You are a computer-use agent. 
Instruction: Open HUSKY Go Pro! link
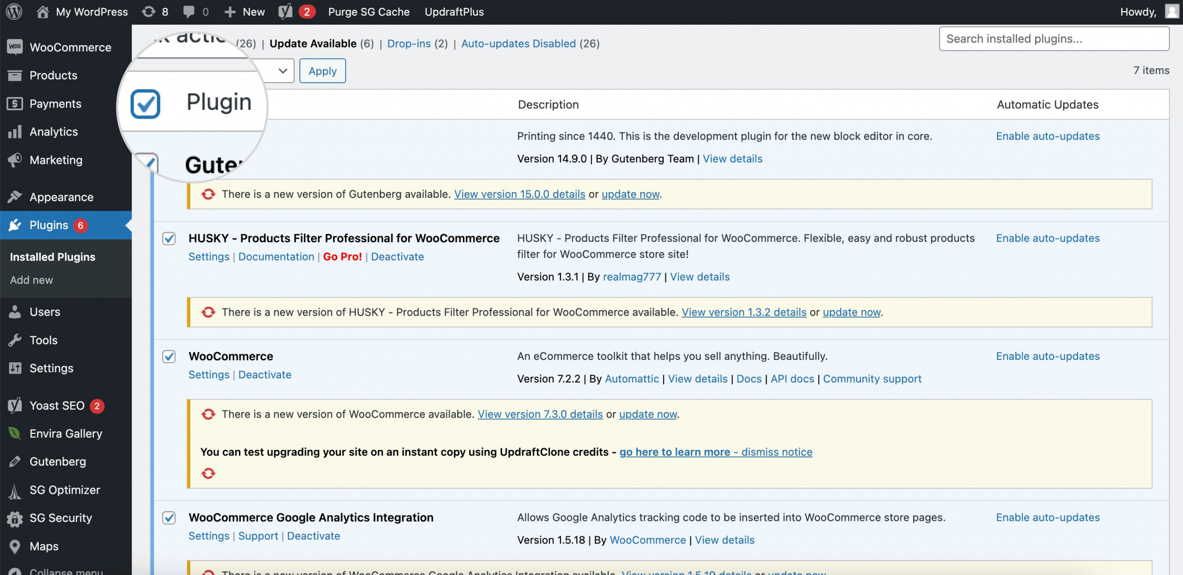click(x=342, y=257)
